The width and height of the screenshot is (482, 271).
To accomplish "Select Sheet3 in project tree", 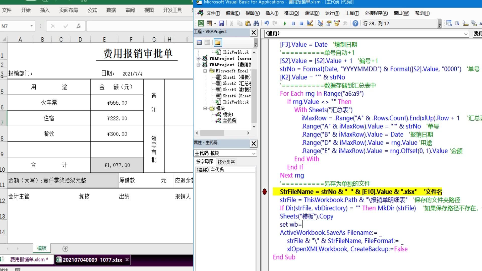I will pos(233,90).
